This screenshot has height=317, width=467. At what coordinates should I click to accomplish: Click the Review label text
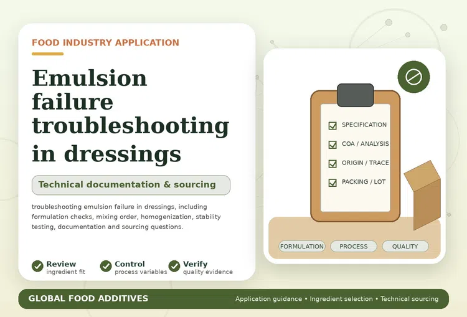61,264
